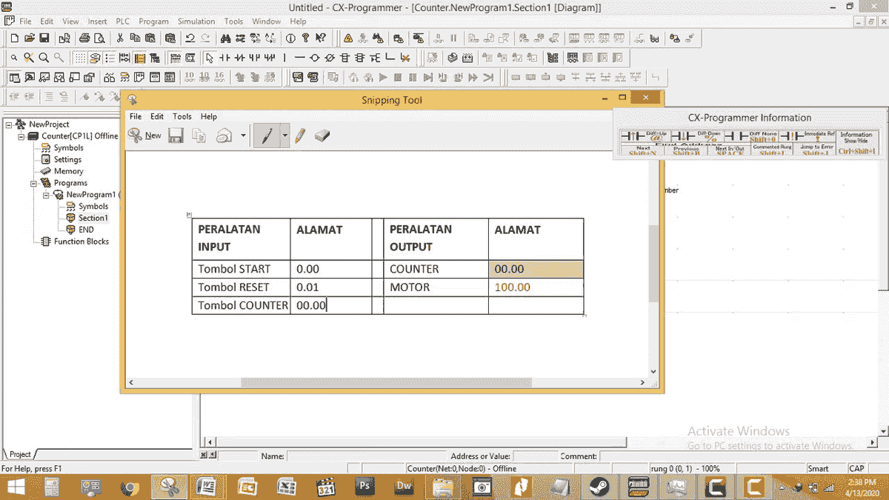The height and width of the screenshot is (500, 889).
Task: Click the About info icon in CX-Programmer toolbar
Action: pyautogui.click(x=291, y=38)
